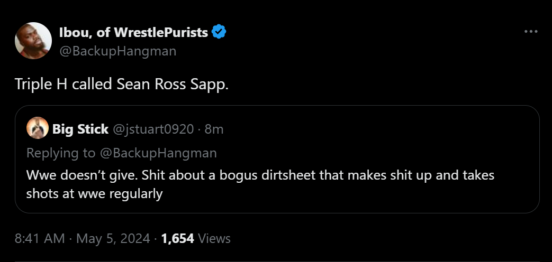552x262 pixels.
Task: Open the tweet's more options menu
Action: click(530, 32)
